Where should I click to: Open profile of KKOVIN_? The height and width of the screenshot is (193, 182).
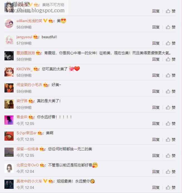click(x=24, y=69)
